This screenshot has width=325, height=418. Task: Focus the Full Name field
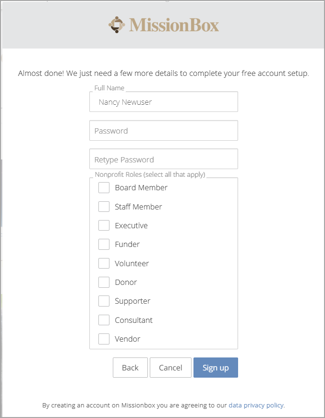click(x=164, y=102)
